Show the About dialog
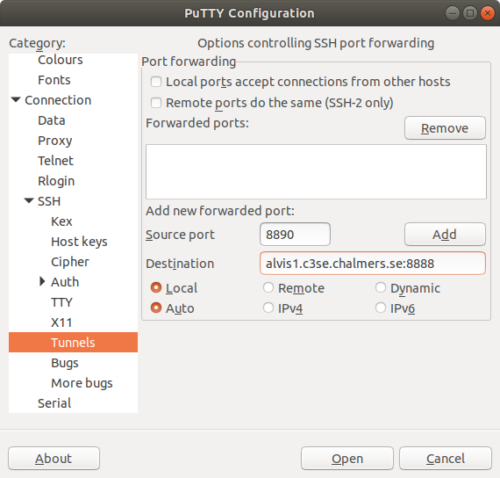Viewport: 500px width, 478px height. [x=54, y=458]
